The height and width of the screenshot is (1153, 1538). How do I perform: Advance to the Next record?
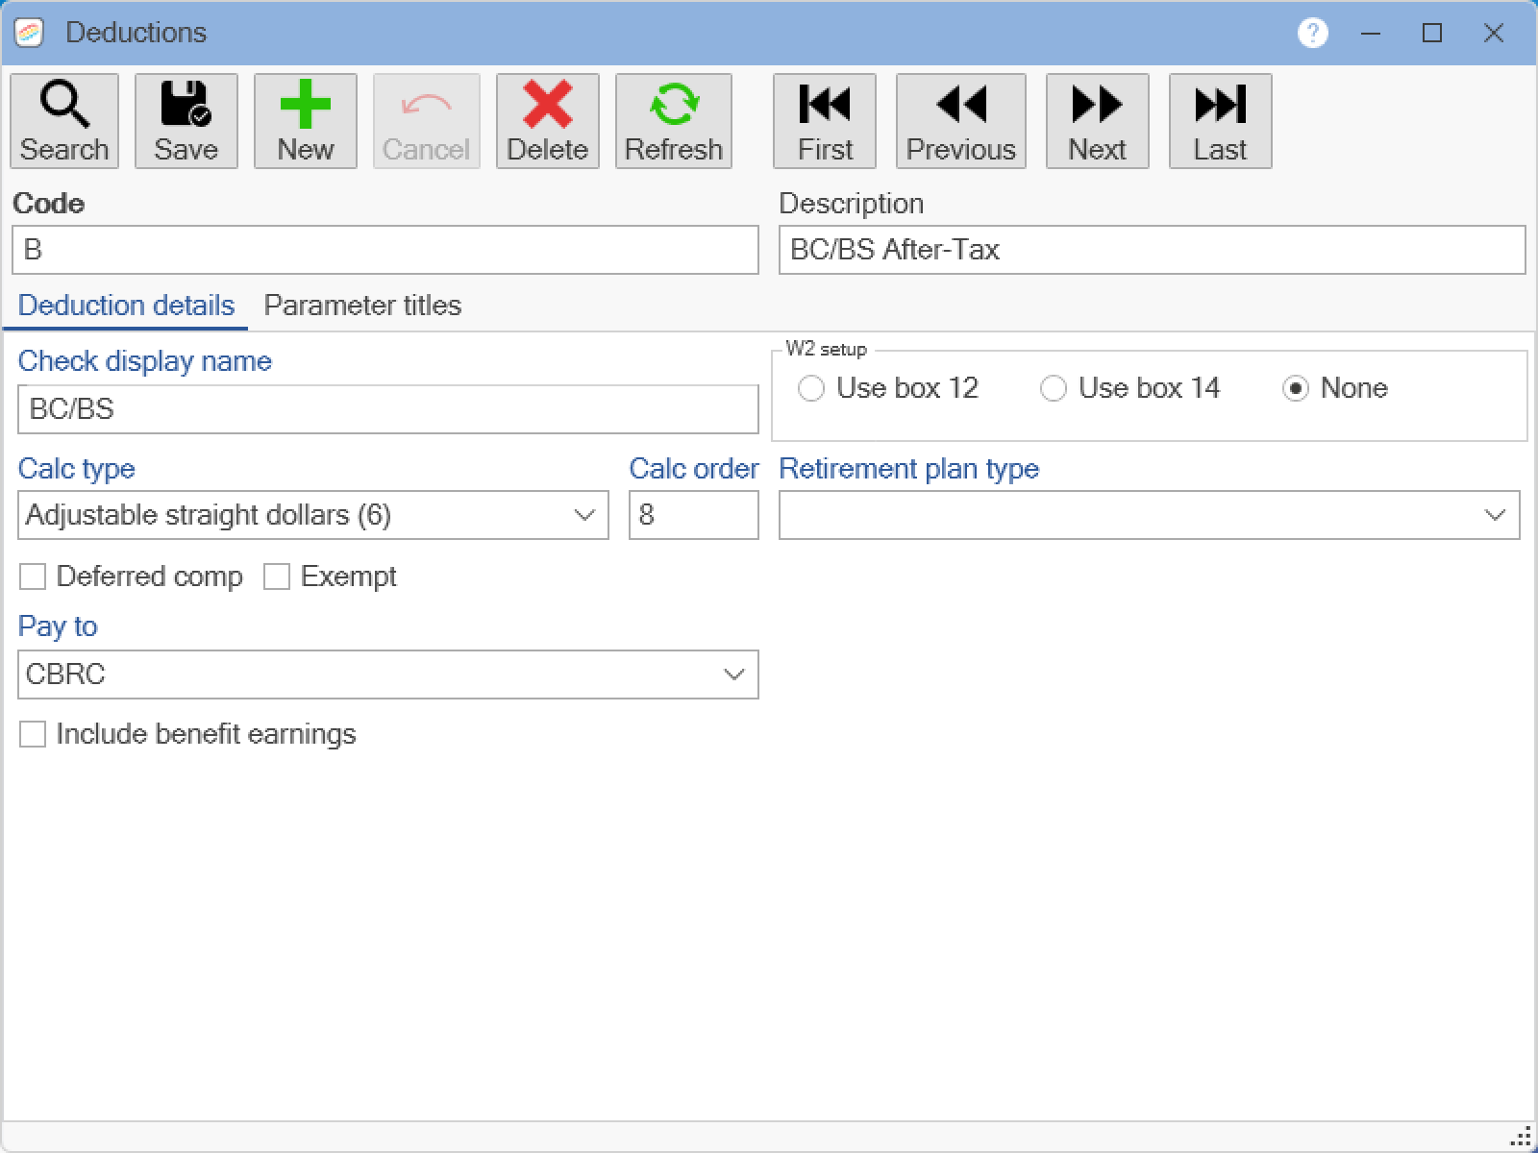[x=1097, y=121]
